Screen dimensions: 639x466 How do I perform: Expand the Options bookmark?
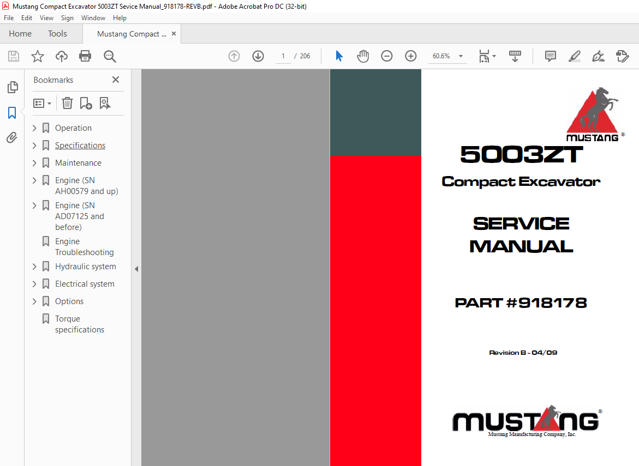click(x=34, y=301)
